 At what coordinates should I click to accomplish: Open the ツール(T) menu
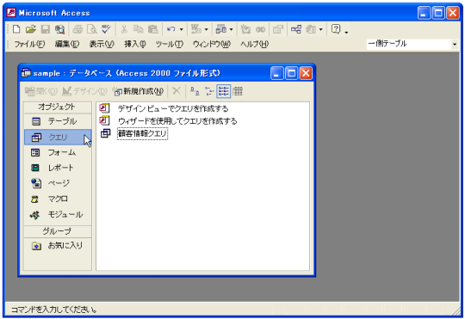tap(170, 44)
